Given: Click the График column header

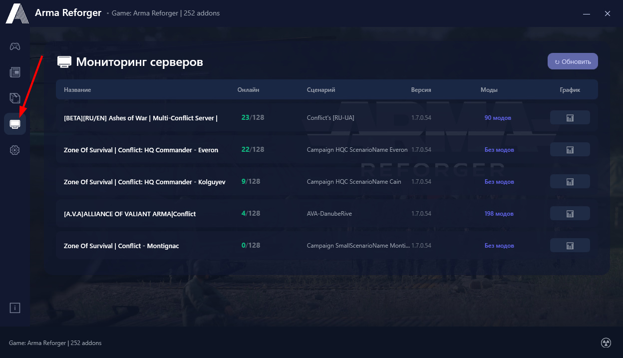Looking at the screenshot, I should coord(570,90).
